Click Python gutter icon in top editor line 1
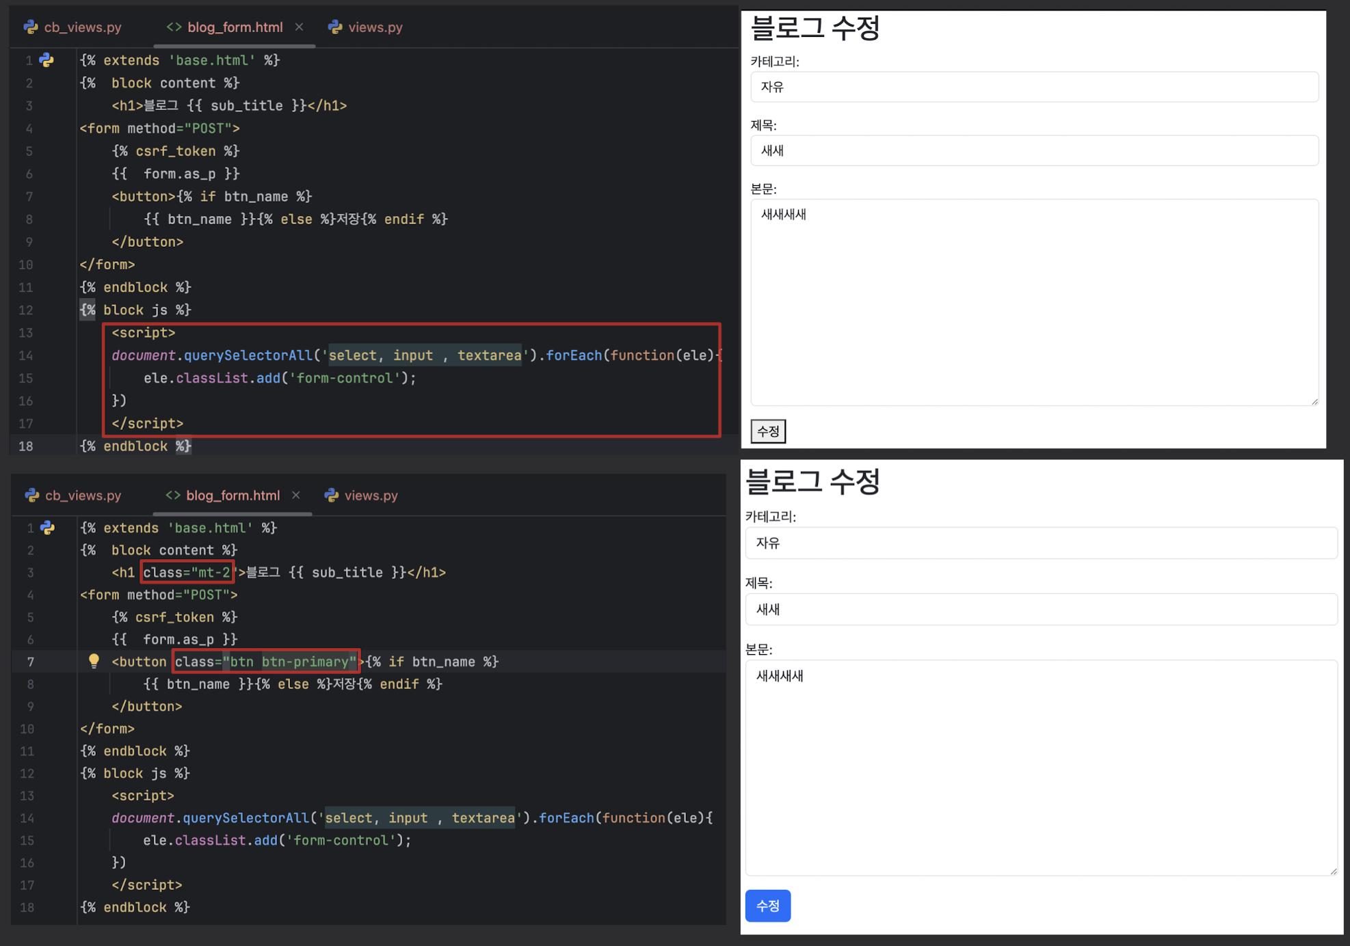This screenshot has width=1350, height=946. [47, 60]
